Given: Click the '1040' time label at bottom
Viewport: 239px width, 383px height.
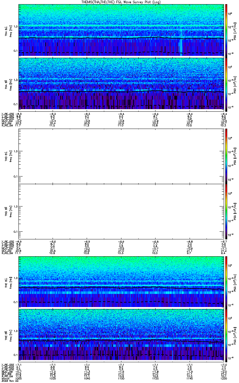Looking at the screenshot, I should (87, 379).
